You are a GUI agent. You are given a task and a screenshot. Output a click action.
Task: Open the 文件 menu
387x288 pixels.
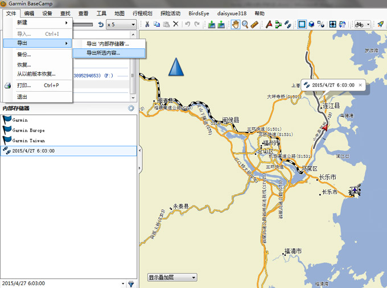pyautogui.click(x=11, y=13)
